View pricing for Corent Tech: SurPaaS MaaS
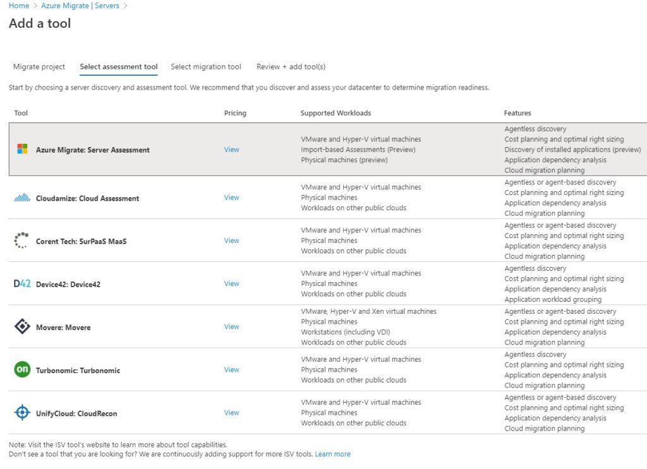The image size is (647, 469). (231, 240)
